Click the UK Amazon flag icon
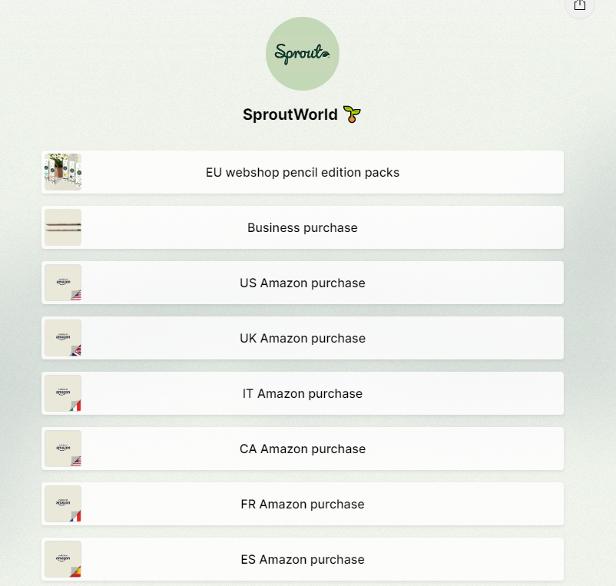The width and height of the screenshot is (616, 586). pos(75,349)
